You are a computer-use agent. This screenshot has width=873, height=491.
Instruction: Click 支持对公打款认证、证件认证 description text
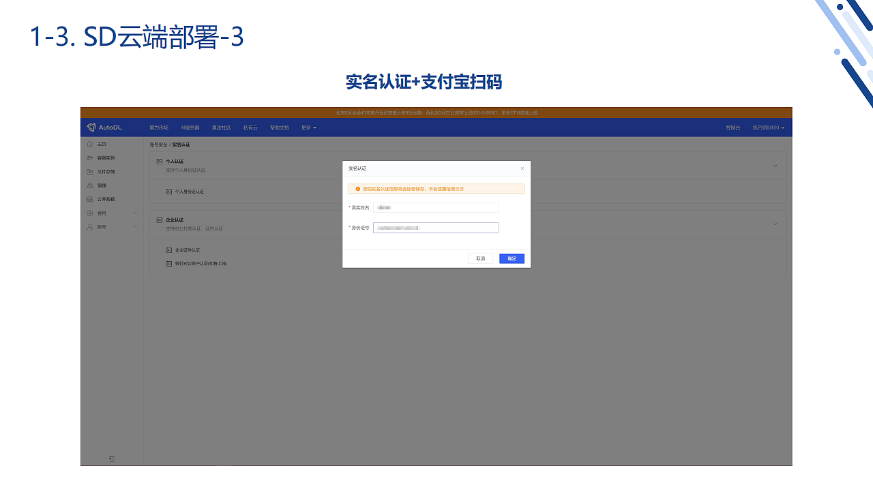click(x=194, y=228)
